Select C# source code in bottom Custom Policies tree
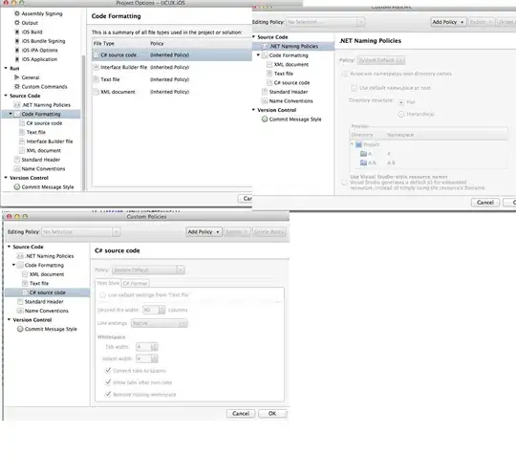This screenshot has height=476, width=516. click(48, 292)
